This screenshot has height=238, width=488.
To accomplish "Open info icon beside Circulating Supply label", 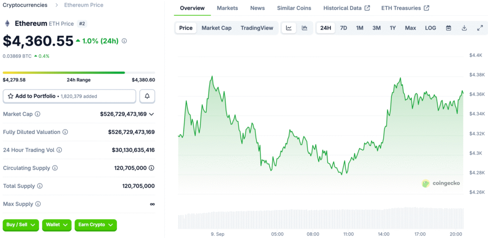I will pyautogui.click(x=55, y=168).
